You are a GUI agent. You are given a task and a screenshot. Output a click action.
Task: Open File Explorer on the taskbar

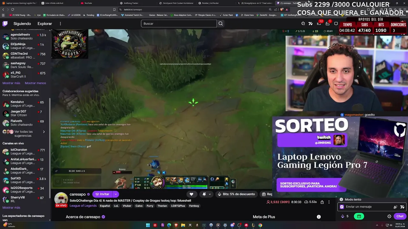pyautogui.click(x=183, y=225)
